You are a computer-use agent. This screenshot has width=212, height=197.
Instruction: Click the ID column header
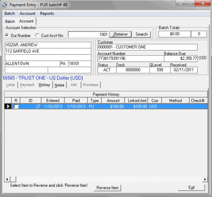[x=31, y=101]
